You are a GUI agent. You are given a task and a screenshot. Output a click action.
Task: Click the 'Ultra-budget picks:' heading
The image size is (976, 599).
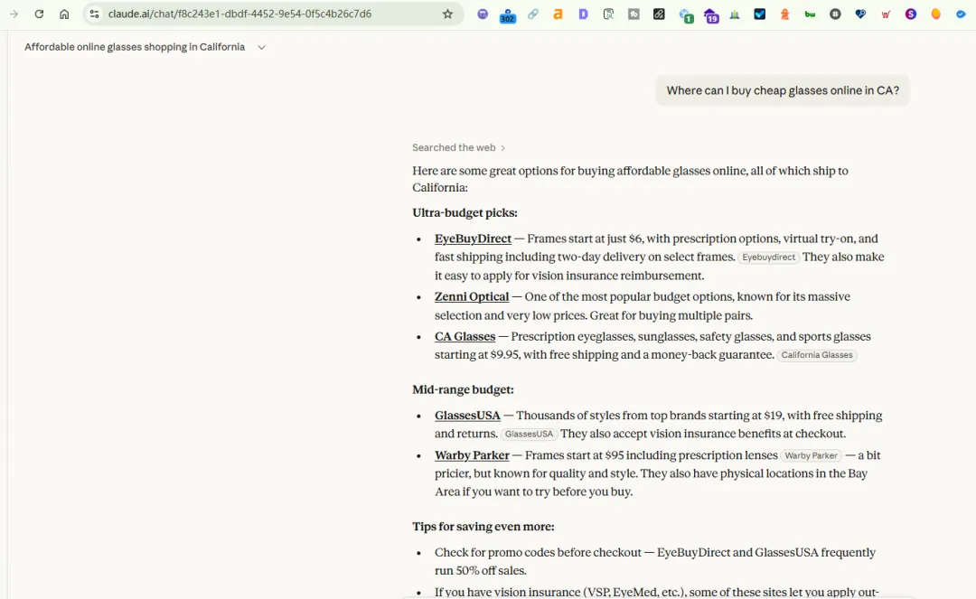(465, 212)
